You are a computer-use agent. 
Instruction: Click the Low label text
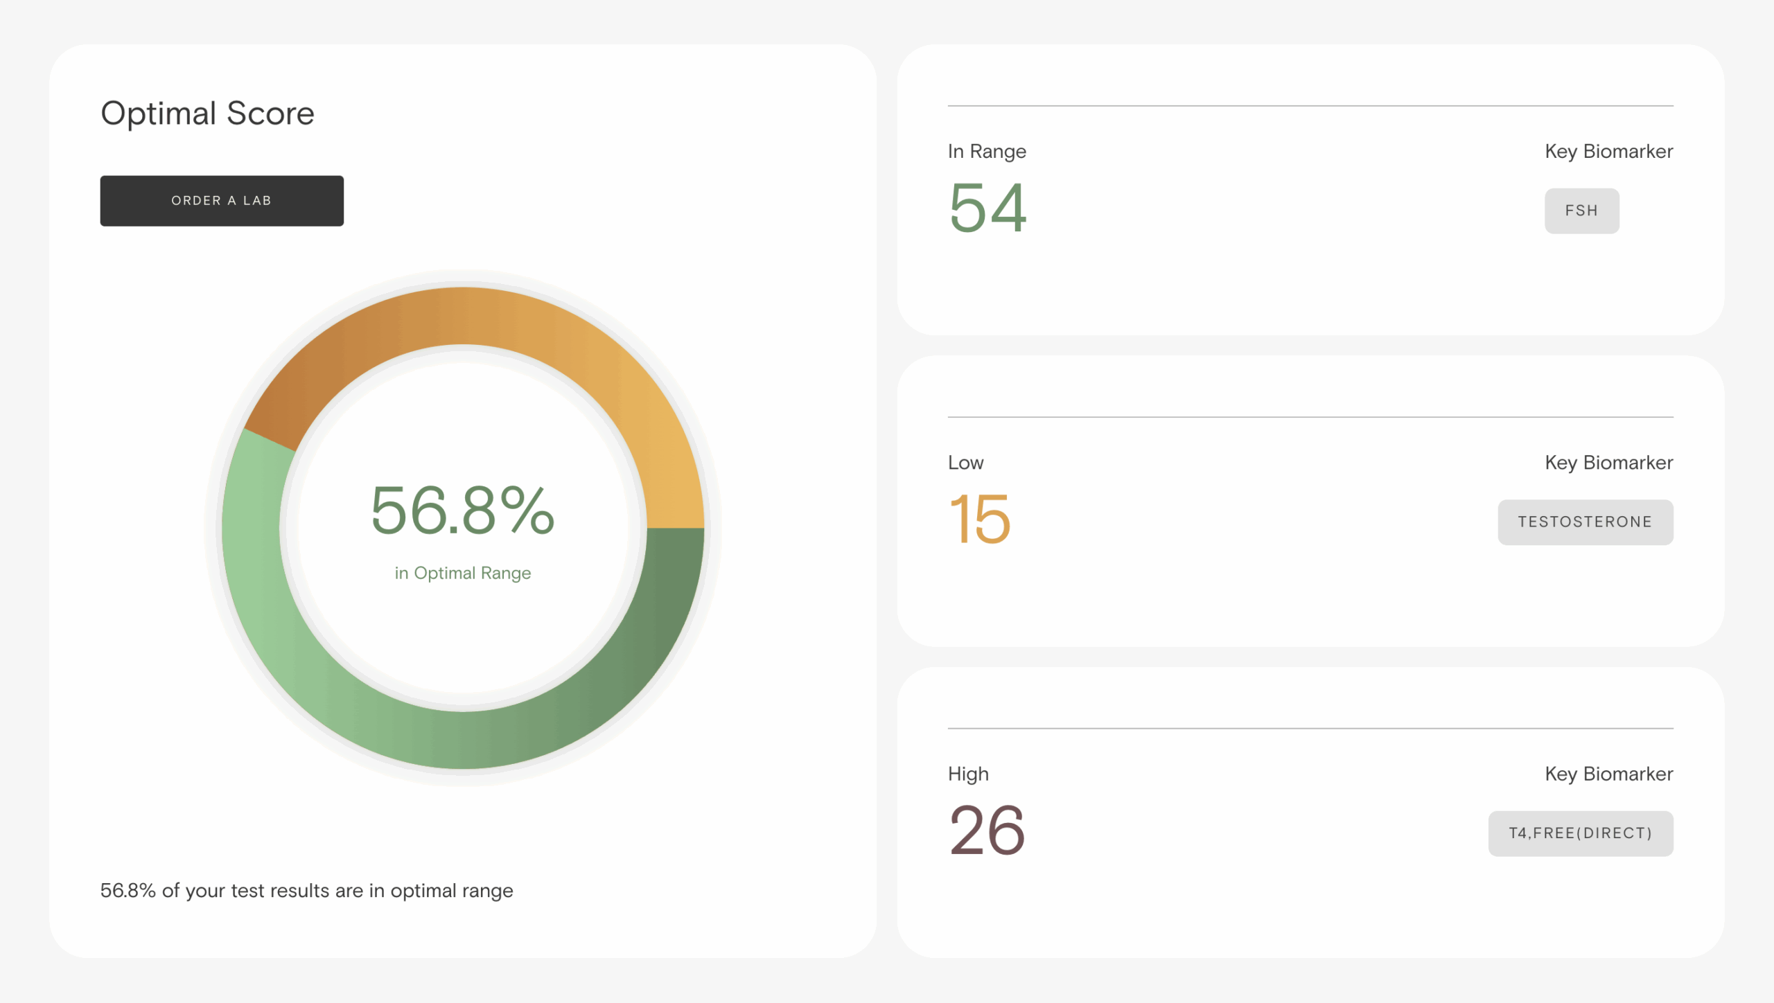(x=965, y=463)
